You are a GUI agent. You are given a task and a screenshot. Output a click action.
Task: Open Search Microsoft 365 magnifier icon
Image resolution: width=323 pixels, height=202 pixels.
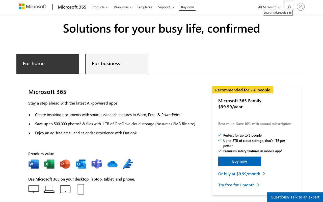[289, 7]
